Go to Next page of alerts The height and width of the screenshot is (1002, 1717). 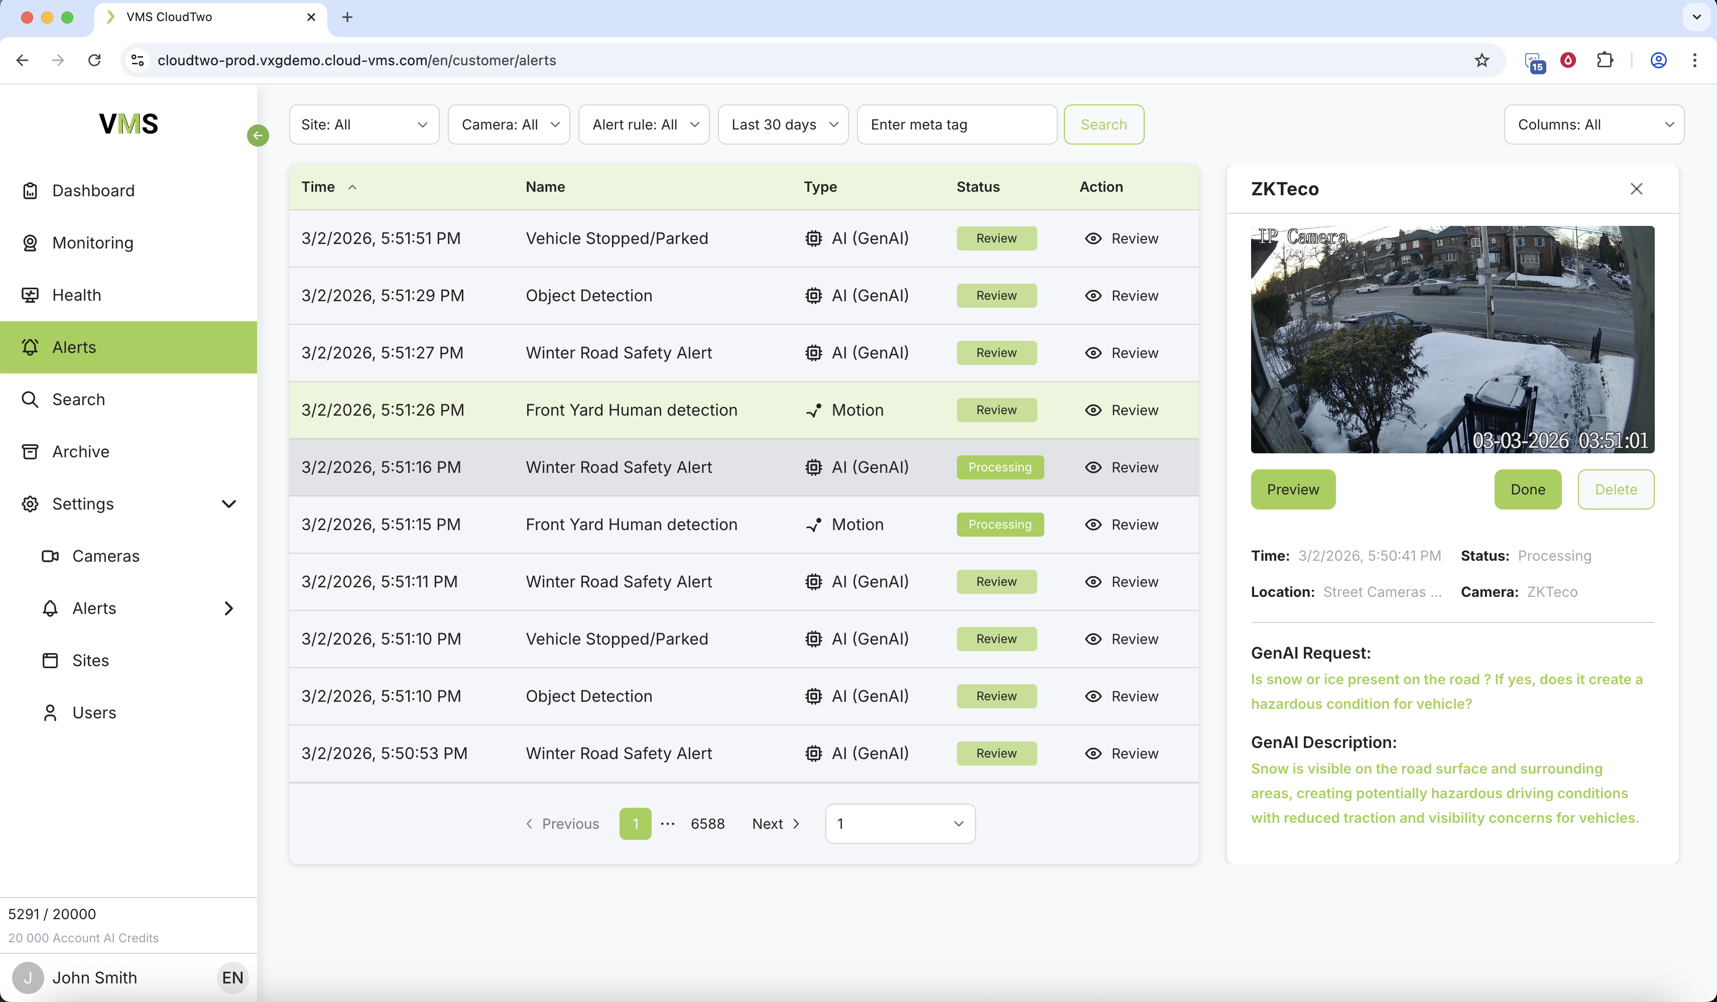click(775, 823)
